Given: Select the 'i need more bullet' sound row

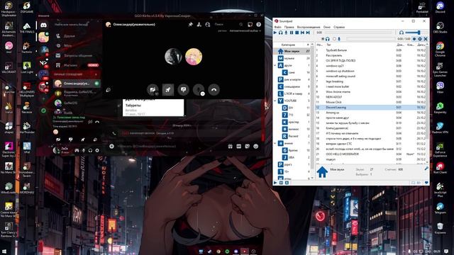Looking at the screenshot, I should coord(370,86).
